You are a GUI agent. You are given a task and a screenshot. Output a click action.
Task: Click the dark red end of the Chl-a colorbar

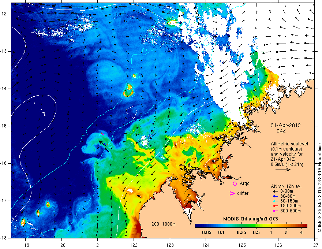click(x=306, y=226)
